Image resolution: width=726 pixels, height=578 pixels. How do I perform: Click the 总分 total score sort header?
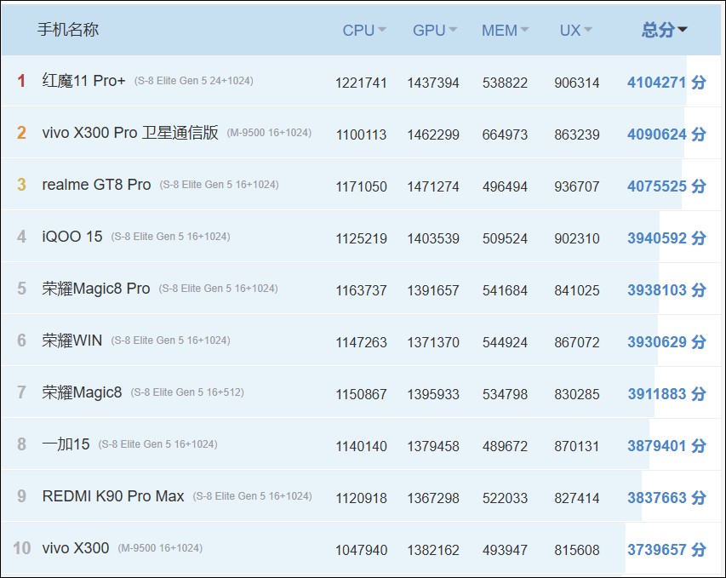[x=664, y=31]
